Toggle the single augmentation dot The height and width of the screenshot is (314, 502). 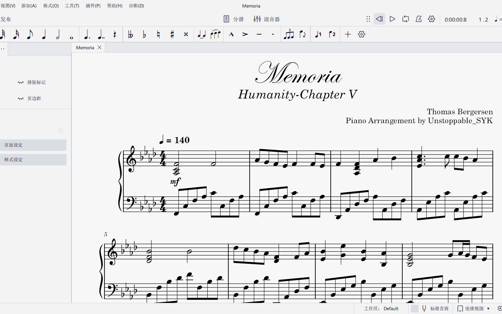[x=87, y=34]
